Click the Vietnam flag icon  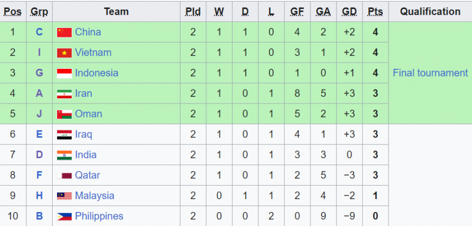click(64, 53)
